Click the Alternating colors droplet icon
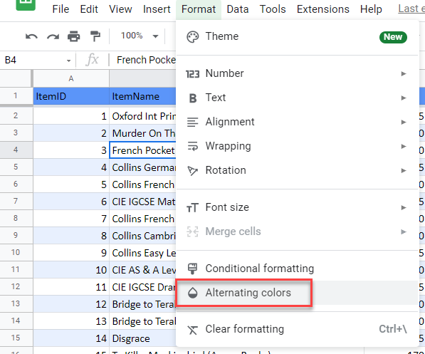 click(x=193, y=293)
